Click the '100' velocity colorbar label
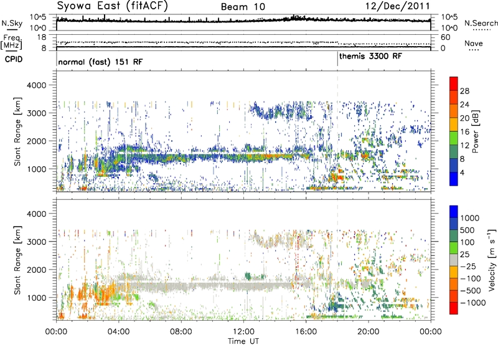This screenshot has height=345, width=498. [x=467, y=242]
